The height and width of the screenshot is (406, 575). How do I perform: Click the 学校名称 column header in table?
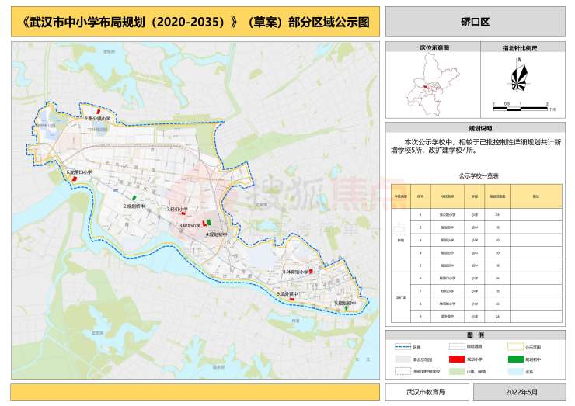448,196
